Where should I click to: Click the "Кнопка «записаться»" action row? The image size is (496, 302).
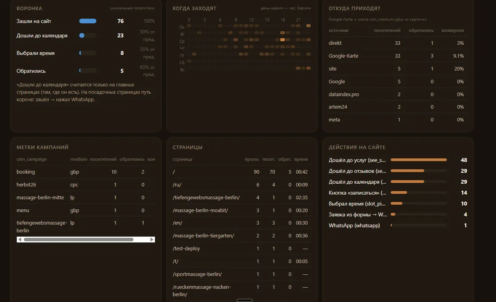point(398,193)
